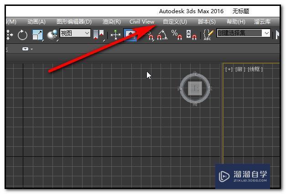This screenshot has width=286, height=194.
Task: Click the [线框] shading label
Action: point(255,69)
